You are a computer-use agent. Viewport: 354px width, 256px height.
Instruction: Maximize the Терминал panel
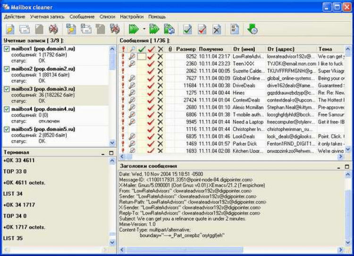pos(111,153)
